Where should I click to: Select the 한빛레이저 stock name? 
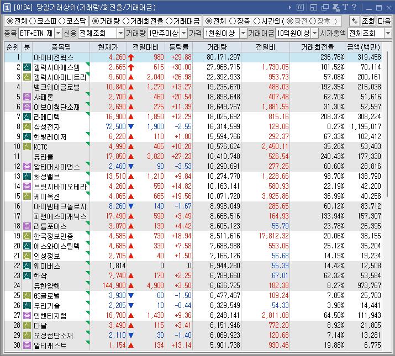coord(50,137)
